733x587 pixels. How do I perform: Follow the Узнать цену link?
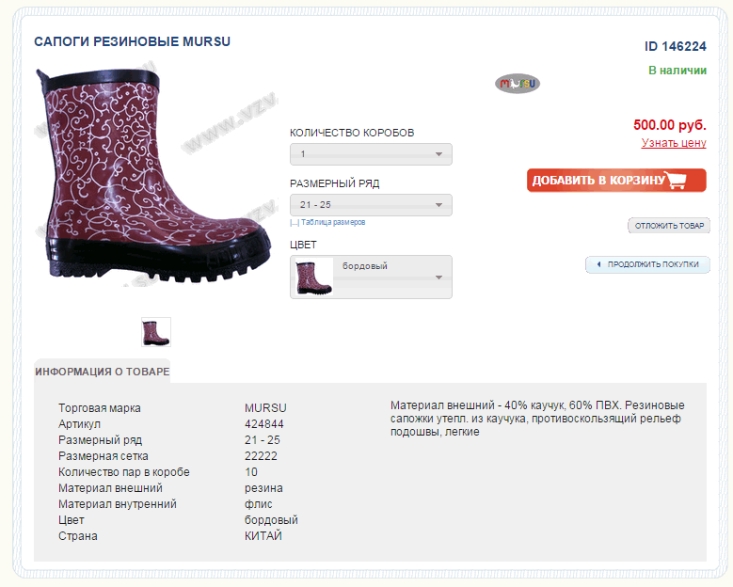pos(673,143)
